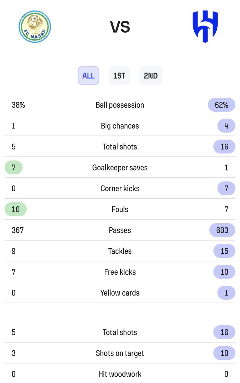Switch to the 1ST half tab

[x=119, y=76]
